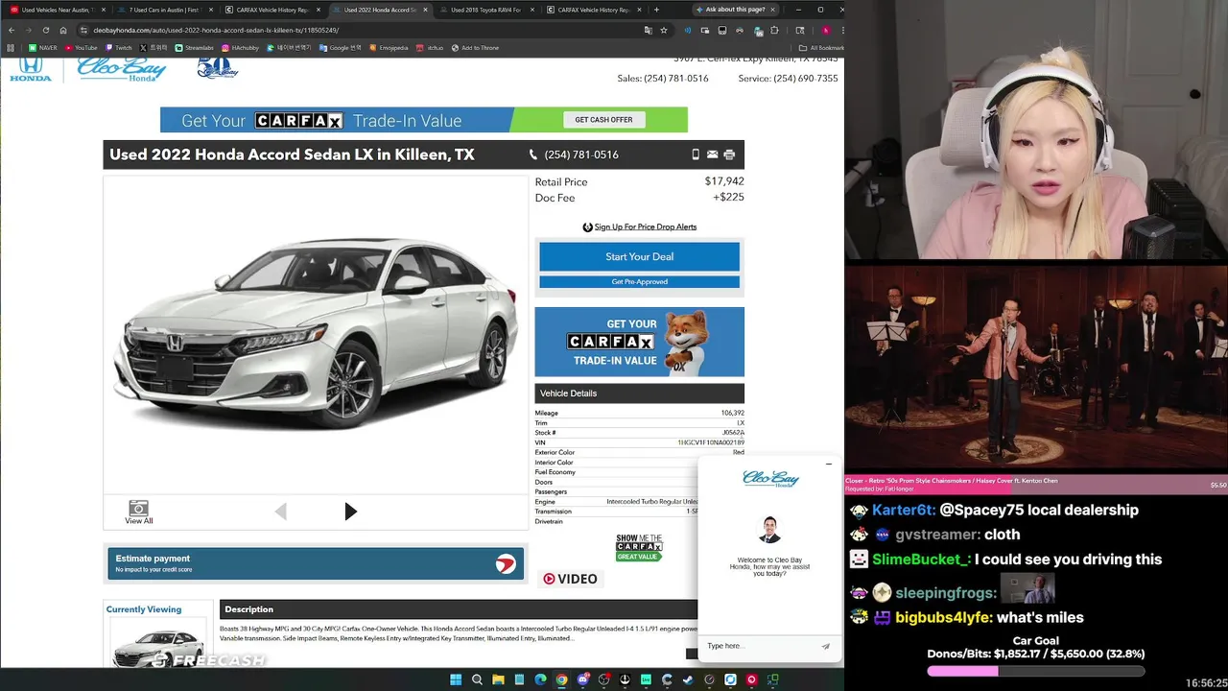Click the VIN value 1HGCV1F10NA002189
This screenshot has height=691, width=1228.
pyautogui.click(x=711, y=442)
